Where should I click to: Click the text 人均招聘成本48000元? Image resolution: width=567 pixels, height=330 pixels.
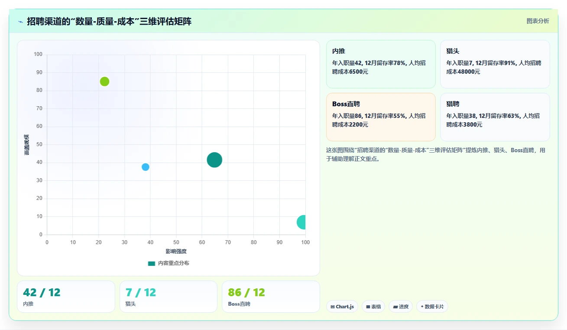[x=494, y=67]
